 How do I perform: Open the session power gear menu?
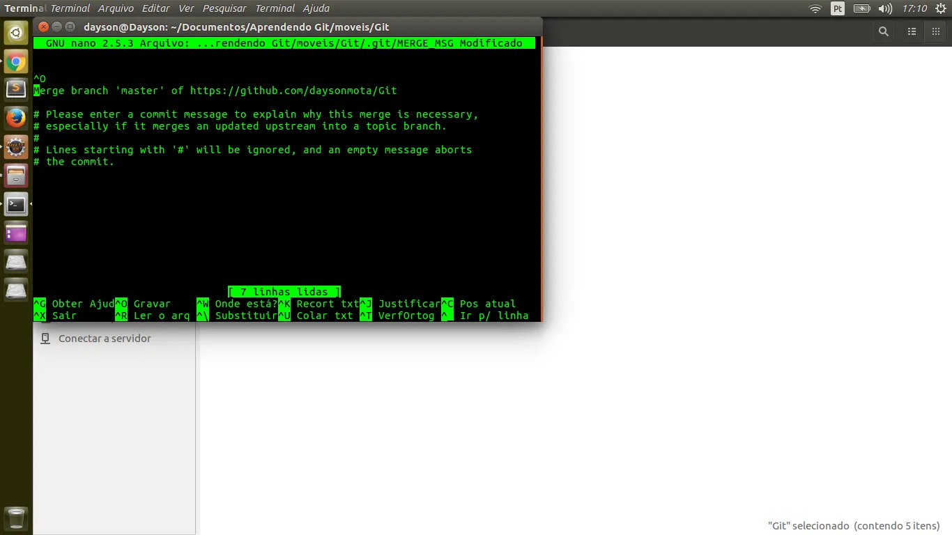940,8
